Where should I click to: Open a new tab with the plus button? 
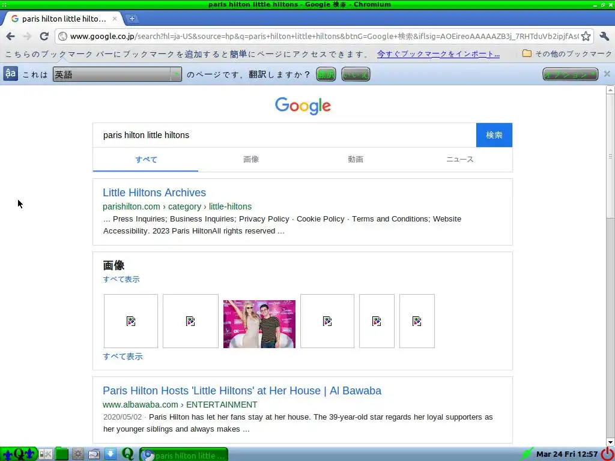[x=132, y=19]
